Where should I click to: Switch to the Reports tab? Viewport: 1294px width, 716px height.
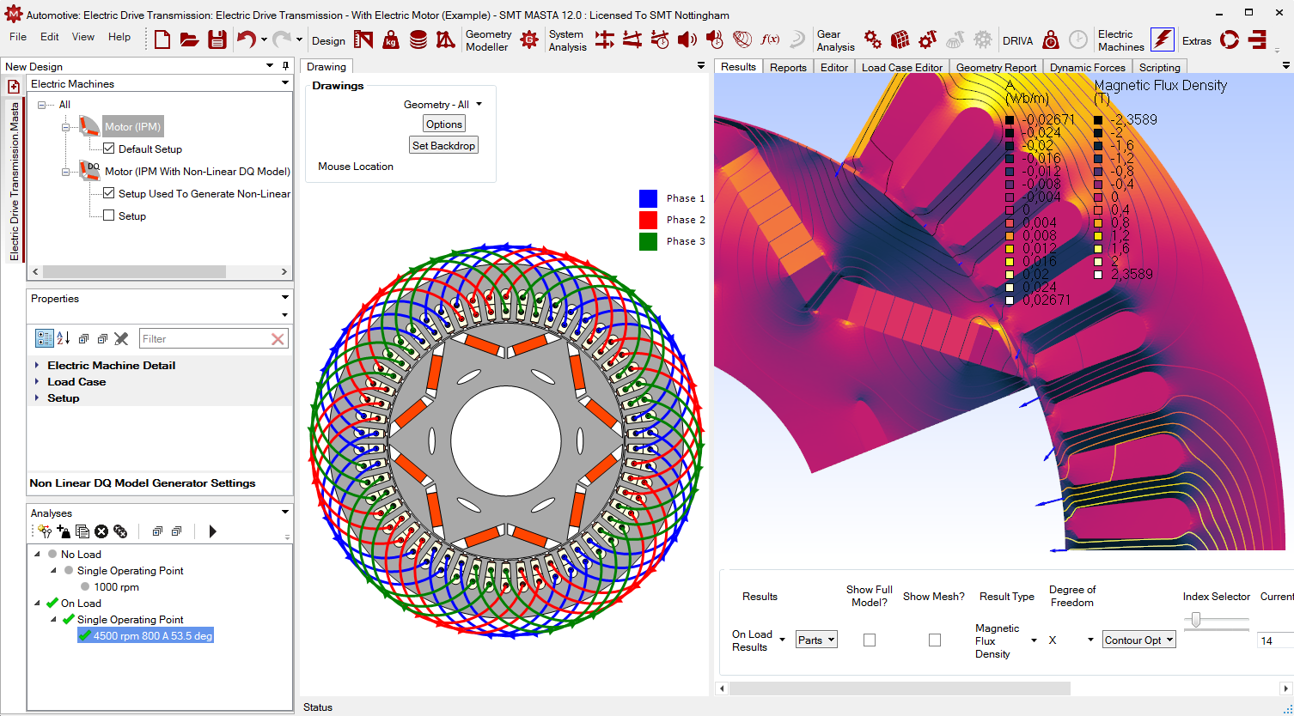point(788,67)
